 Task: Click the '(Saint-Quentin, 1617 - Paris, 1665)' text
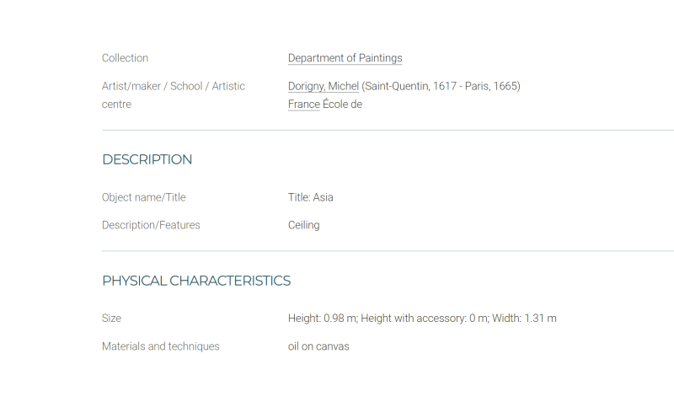441,86
